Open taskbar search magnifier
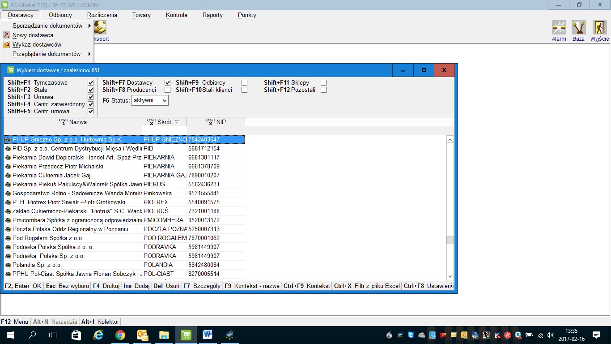Image resolution: width=611 pixels, height=344 pixels. point(32,335)
